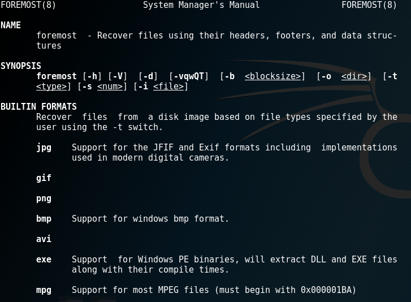411x302 pixels.
Task: Click the top-left FOREMOST(8) header
Action: 28,5
